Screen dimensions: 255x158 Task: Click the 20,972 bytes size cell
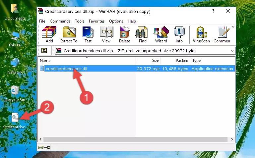click(x=148, y=69)
